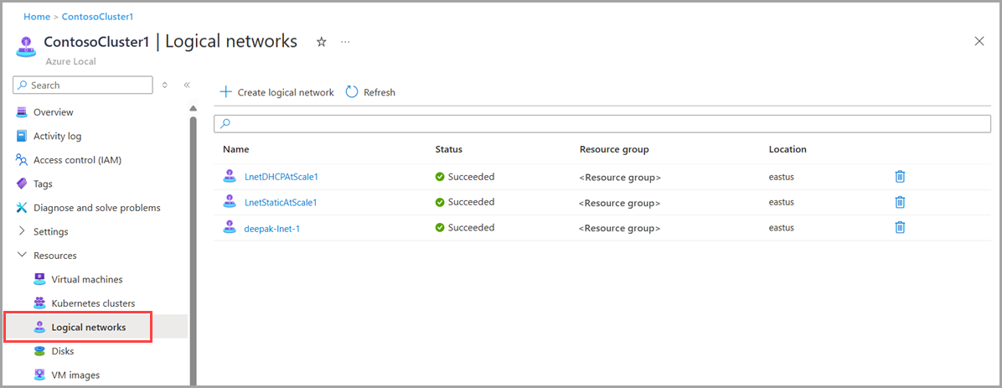Open the more options ellipsis menu
This screenshot has height=388, width=1002.
(x=346, y=42)
